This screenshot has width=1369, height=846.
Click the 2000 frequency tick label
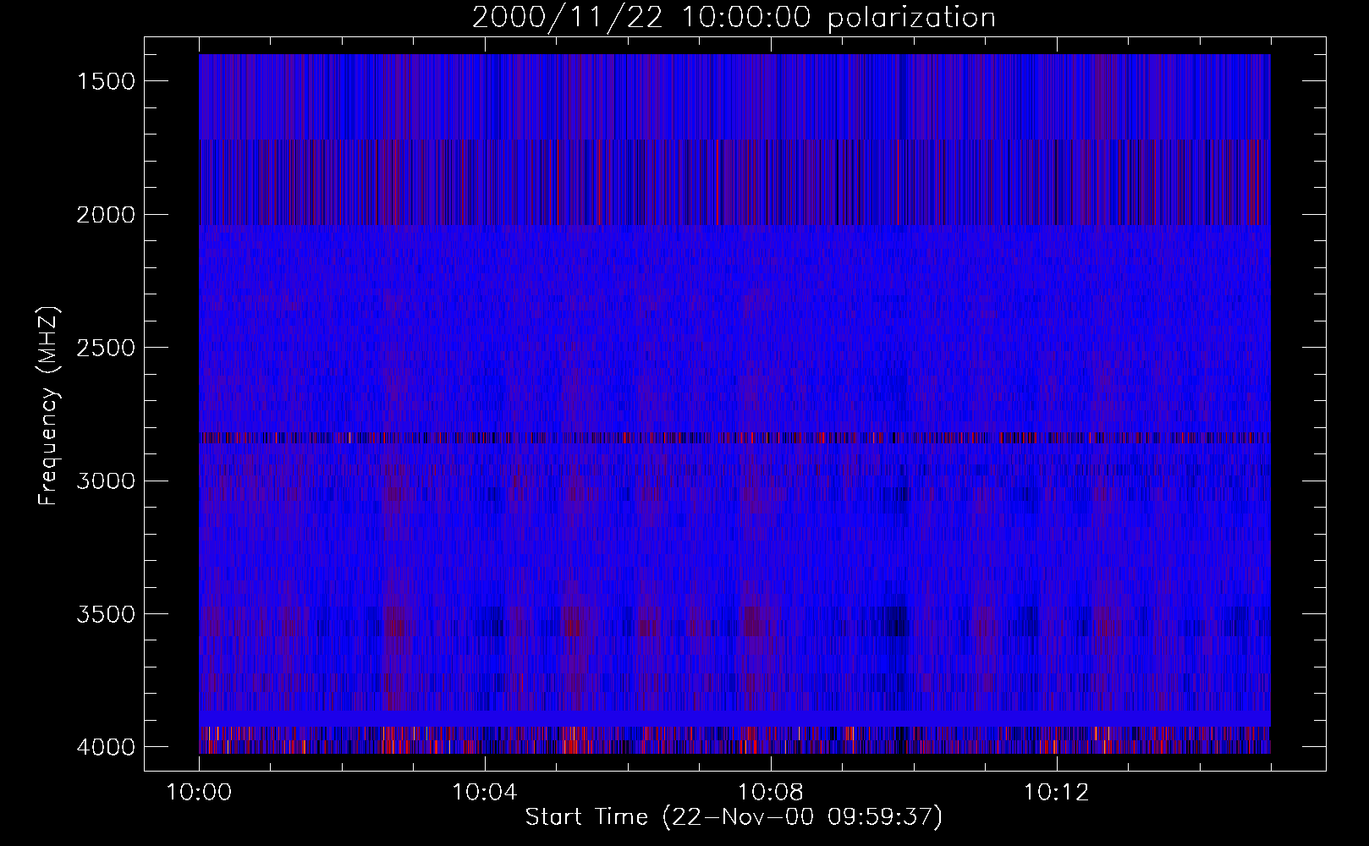106,215
